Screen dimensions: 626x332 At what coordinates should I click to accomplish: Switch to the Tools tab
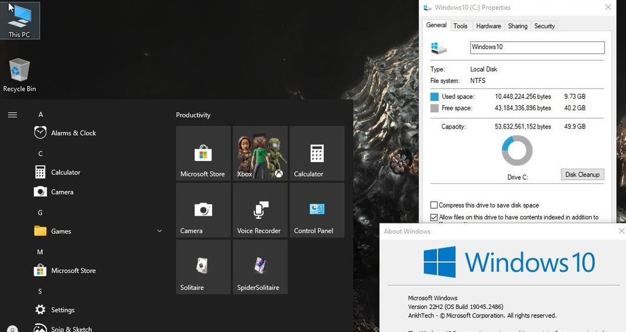(460, 26)
